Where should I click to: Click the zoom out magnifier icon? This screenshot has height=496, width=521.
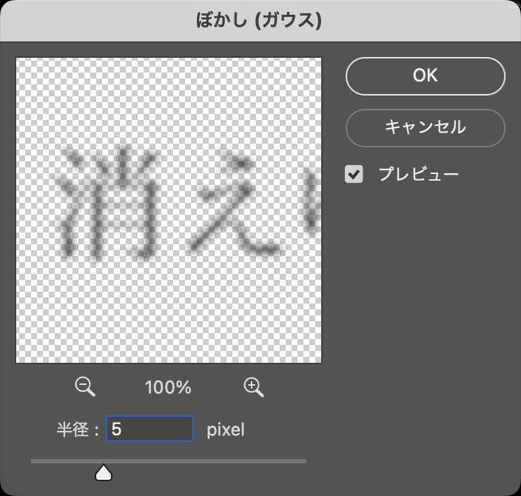pos(85,386)
